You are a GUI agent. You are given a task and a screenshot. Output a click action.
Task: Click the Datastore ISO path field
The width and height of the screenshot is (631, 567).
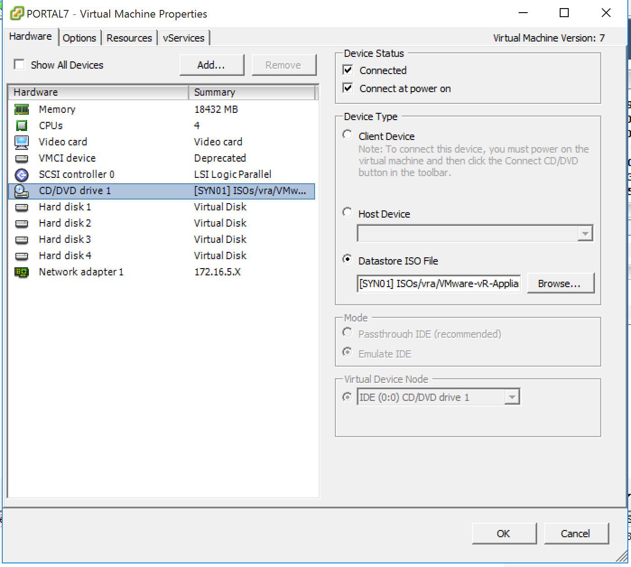click(439, 283)
